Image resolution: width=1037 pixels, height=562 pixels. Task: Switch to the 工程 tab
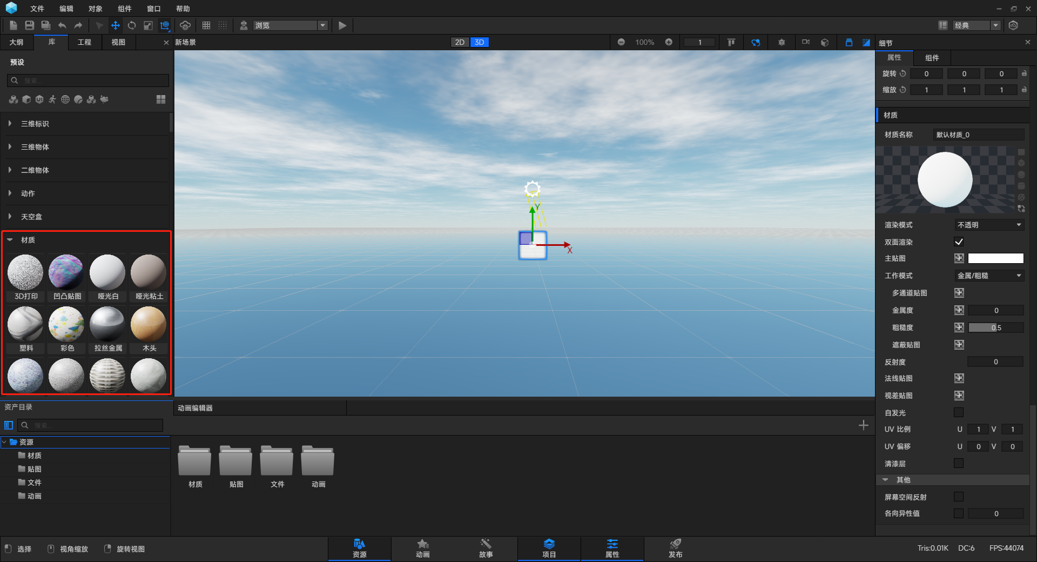pos(85,42)
